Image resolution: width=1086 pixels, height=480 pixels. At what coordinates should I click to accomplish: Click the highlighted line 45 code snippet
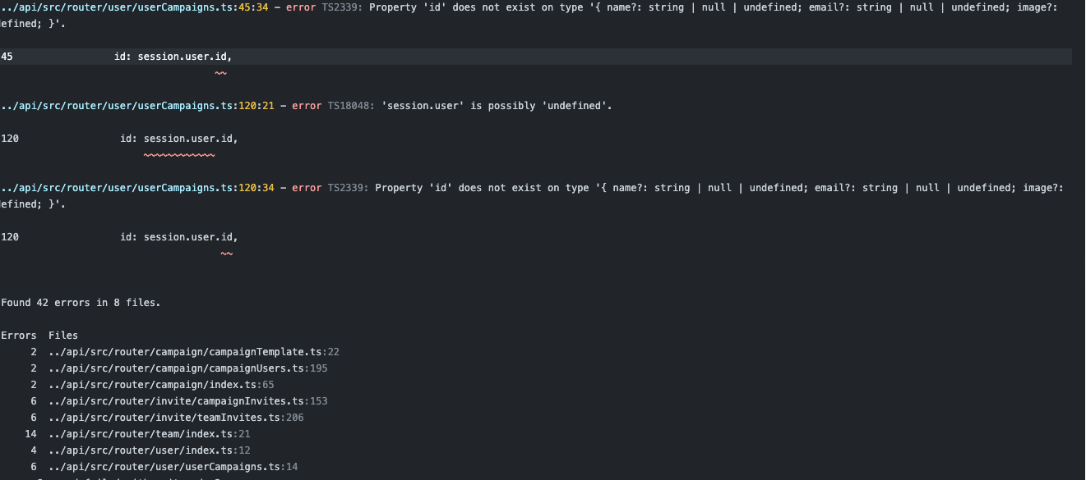(178, 57)
